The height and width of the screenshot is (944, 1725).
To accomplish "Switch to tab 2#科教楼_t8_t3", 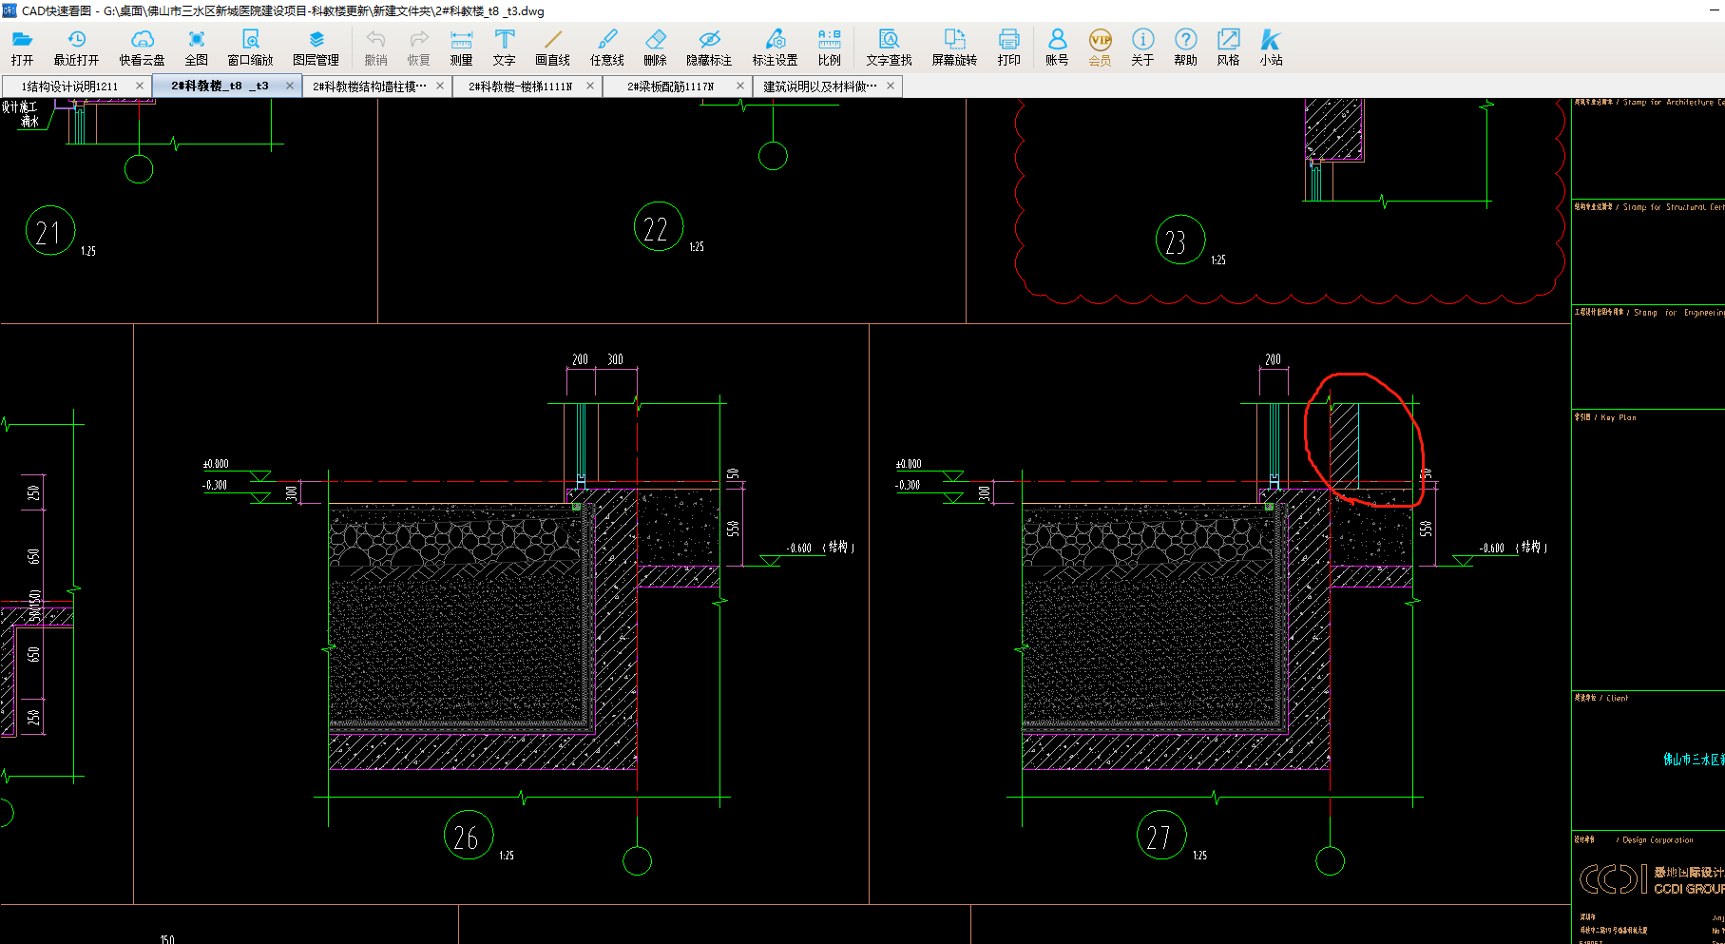I will (220, 86).
